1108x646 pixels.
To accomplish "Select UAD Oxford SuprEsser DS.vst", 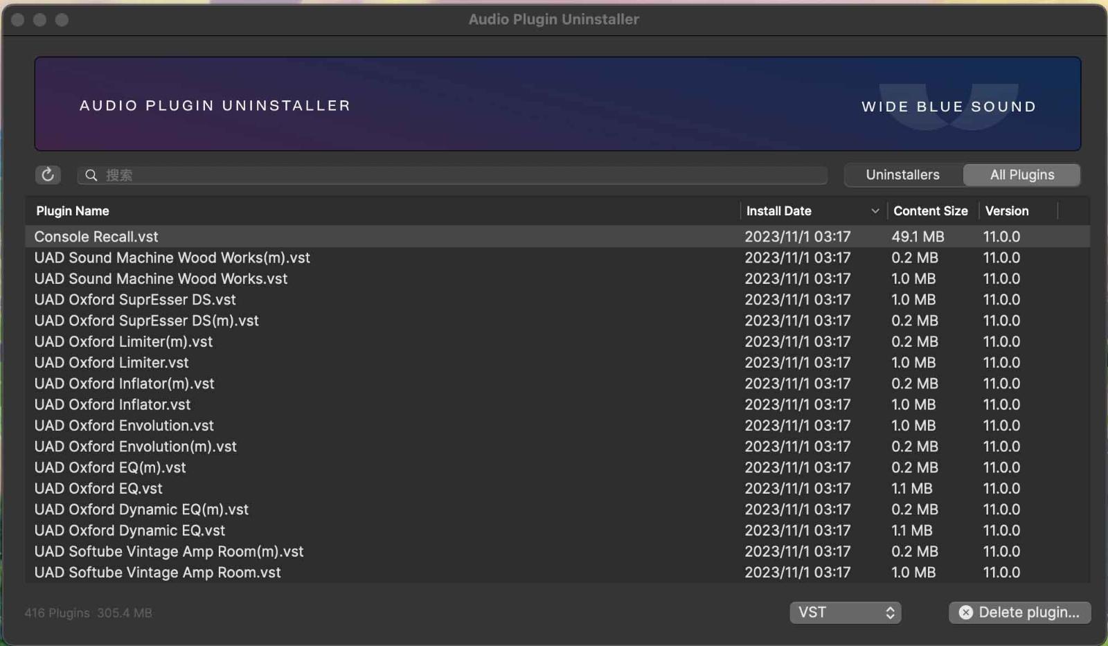I will [x=277, y=299].
